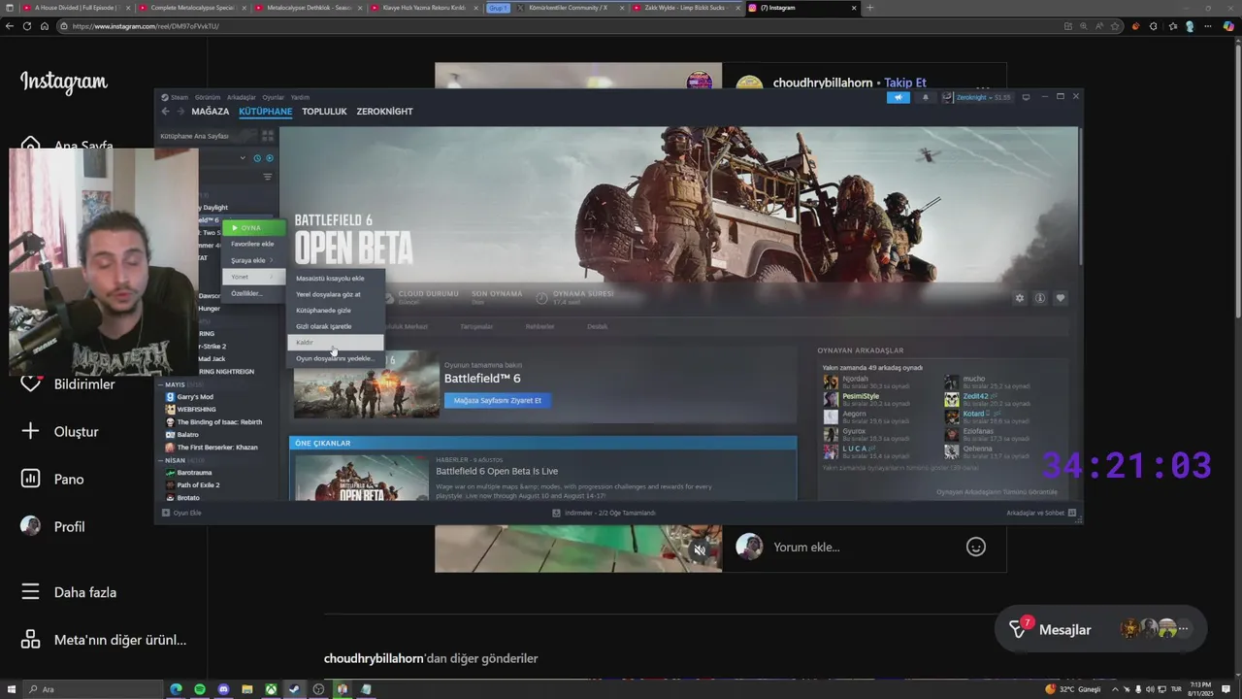Unmute the Instagram reel sound
The width and height of the screenshot is (1242, 699).
(700, 550)
